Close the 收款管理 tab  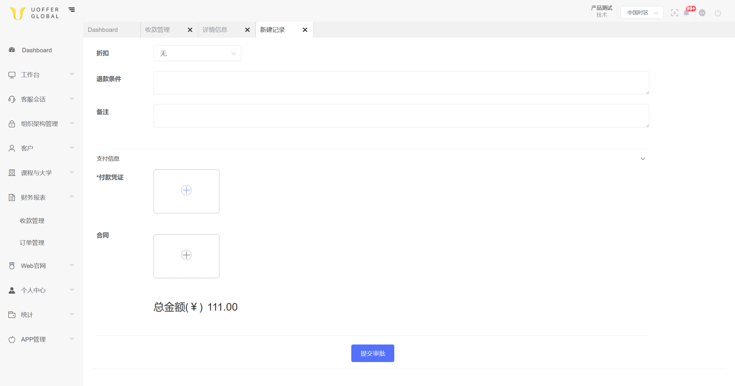(x=190, y=30)
